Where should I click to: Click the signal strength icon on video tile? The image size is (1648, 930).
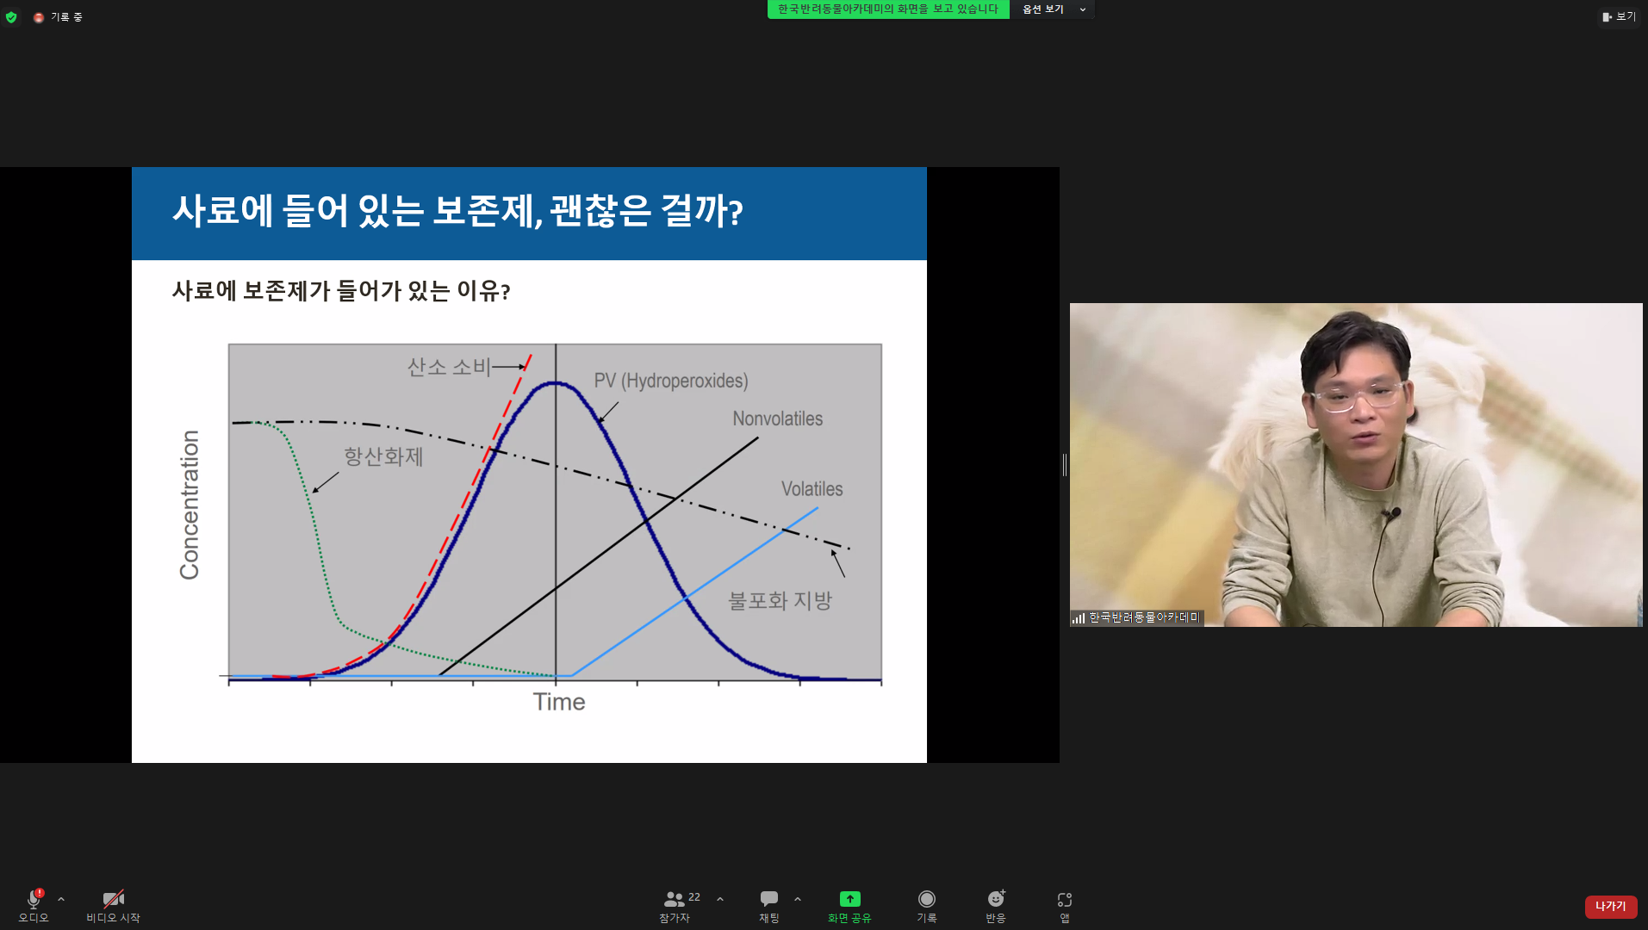(x=1079, y=617)
